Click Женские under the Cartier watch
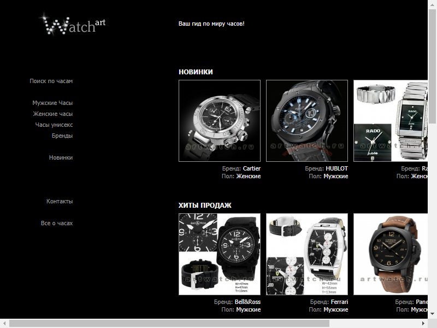This screenshot has height=328, width=437. point(249,176)
